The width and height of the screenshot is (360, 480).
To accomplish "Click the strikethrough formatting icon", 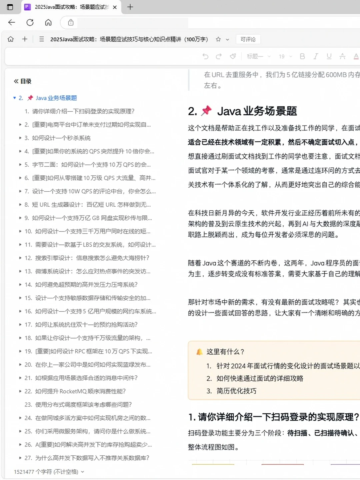I will click(343, 56).
